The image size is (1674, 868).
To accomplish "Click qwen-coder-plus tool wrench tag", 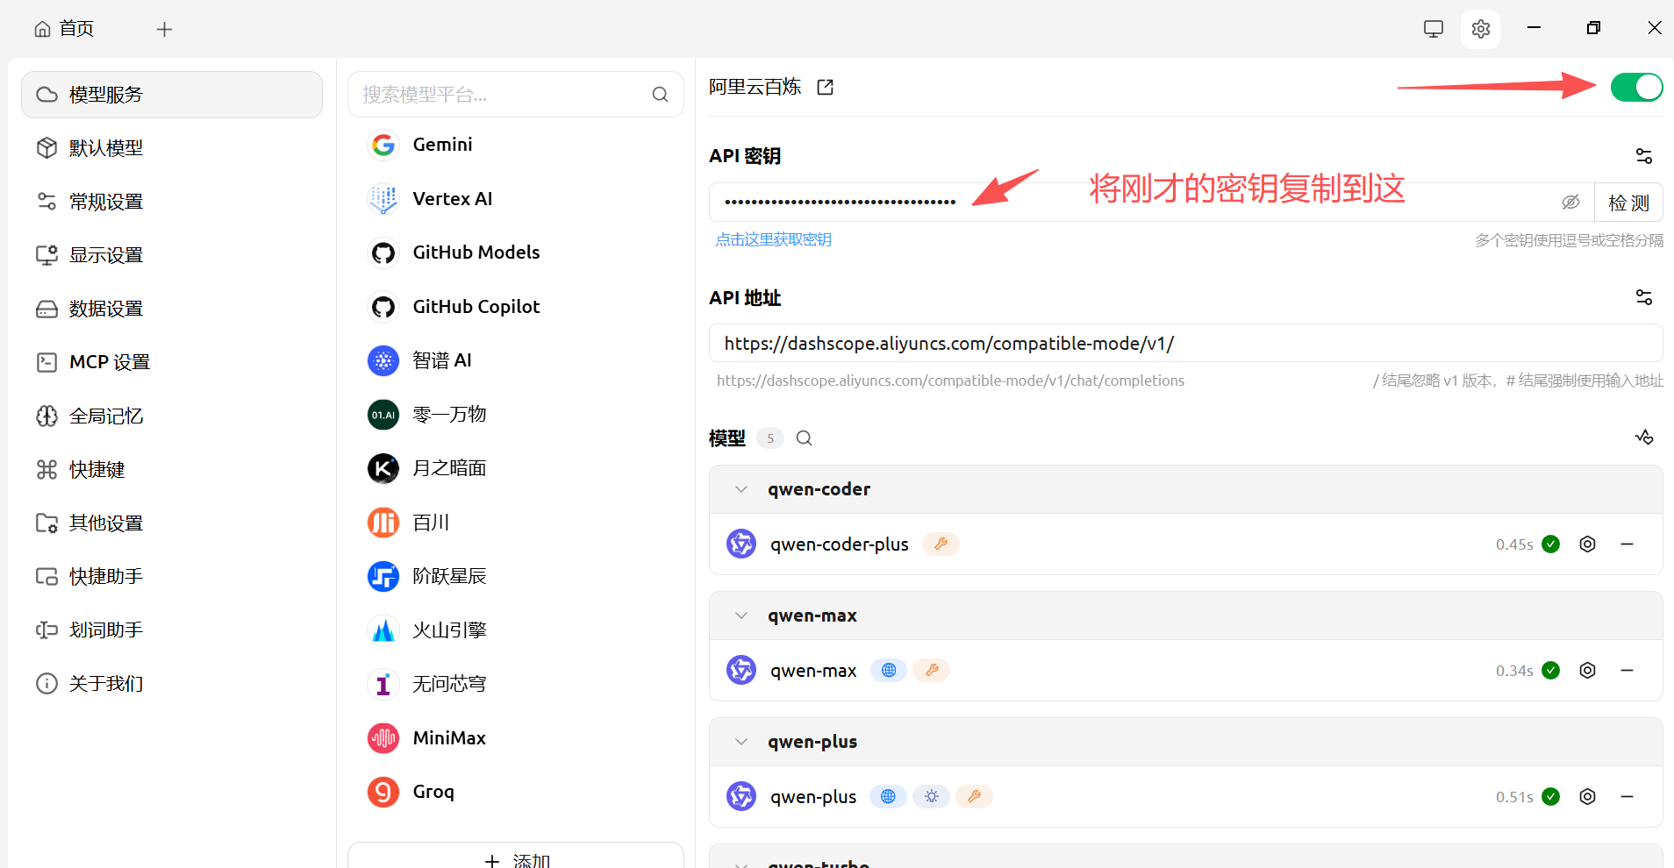I will pos(941,544).
